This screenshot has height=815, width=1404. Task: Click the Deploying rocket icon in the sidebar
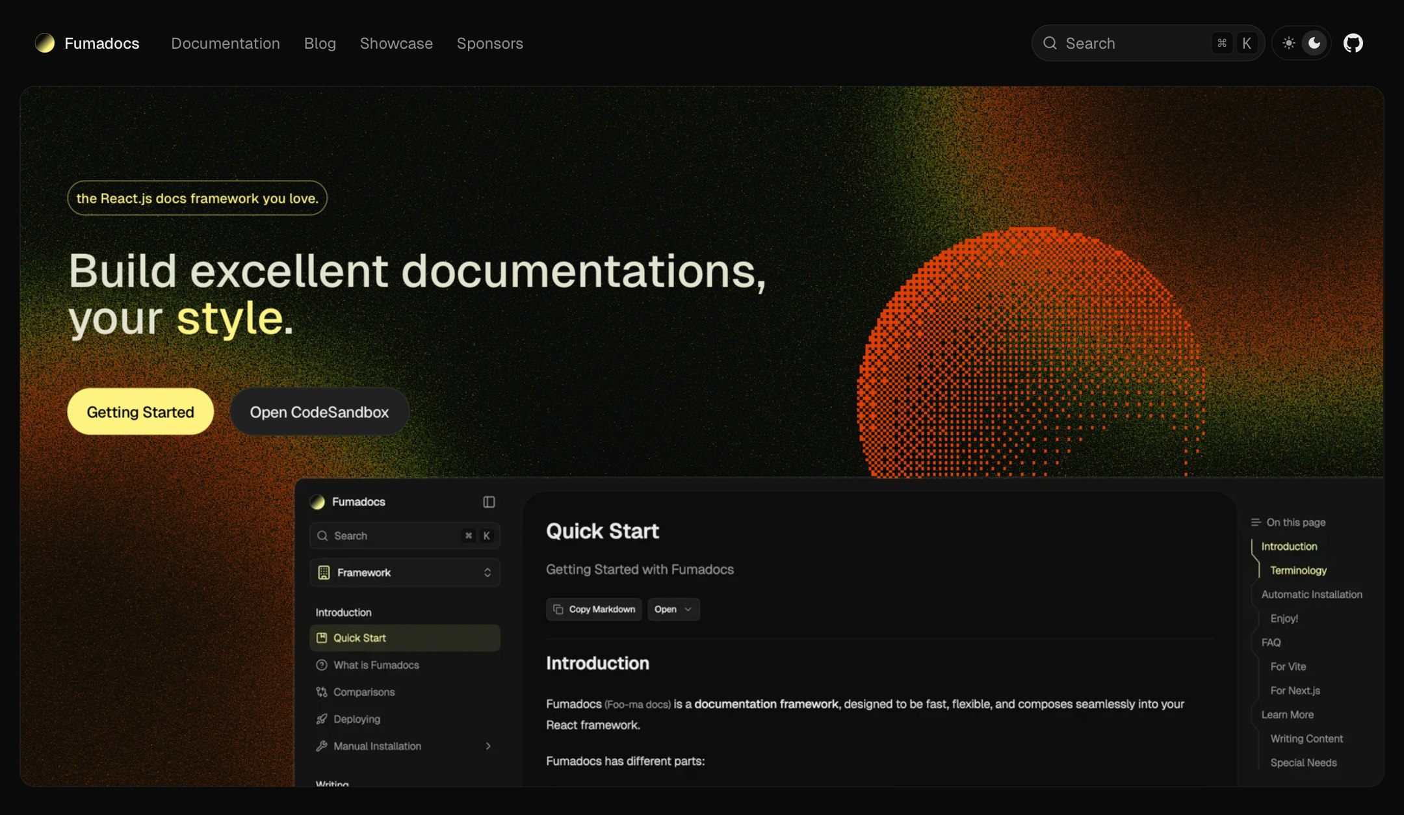pos(322,719)
